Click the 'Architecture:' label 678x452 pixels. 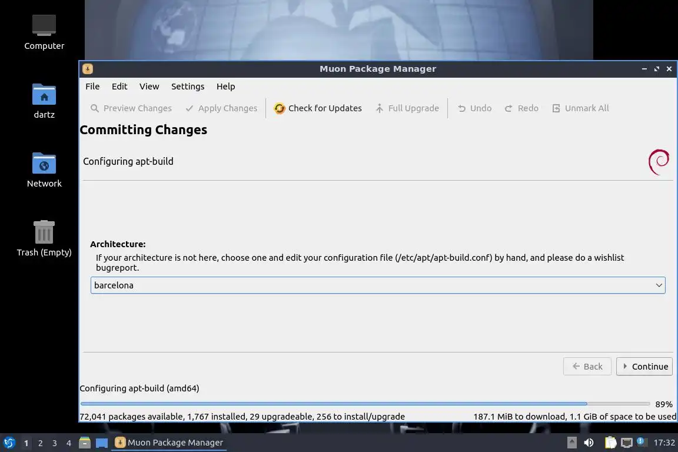(x=118, y=244)
